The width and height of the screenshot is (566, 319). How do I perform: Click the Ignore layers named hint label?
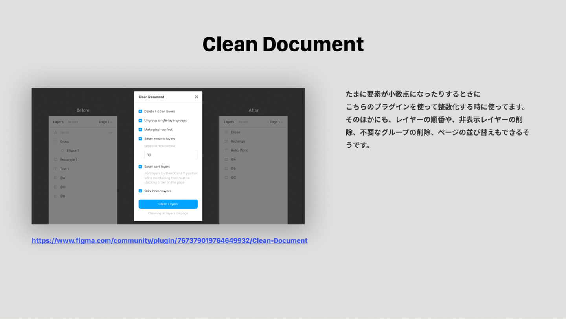(159, 146)
